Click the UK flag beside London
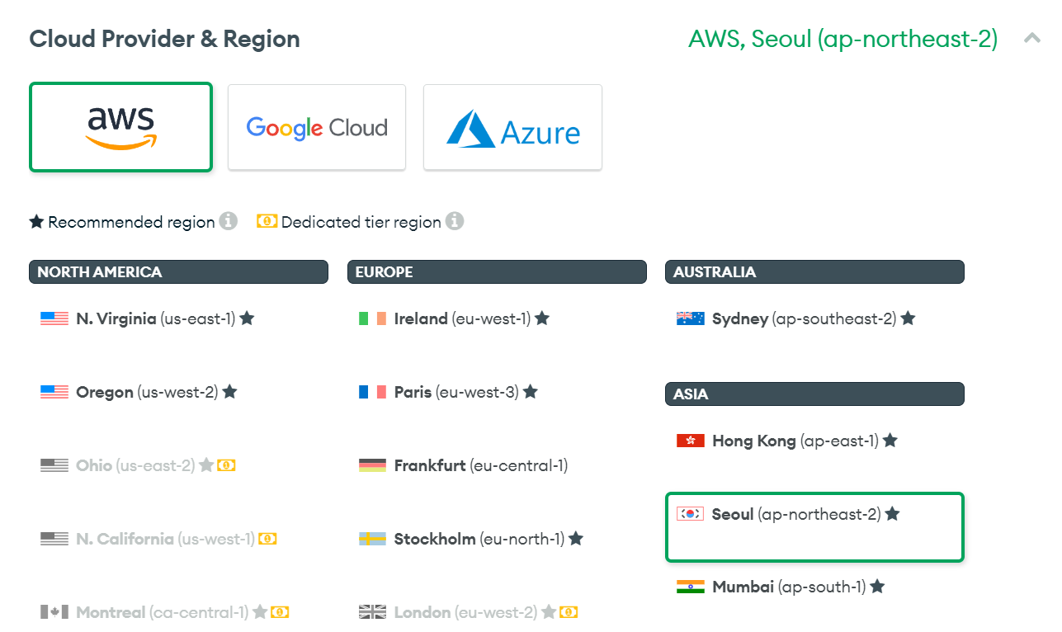Screen dimensions: 1062x632 pos(373,612)
